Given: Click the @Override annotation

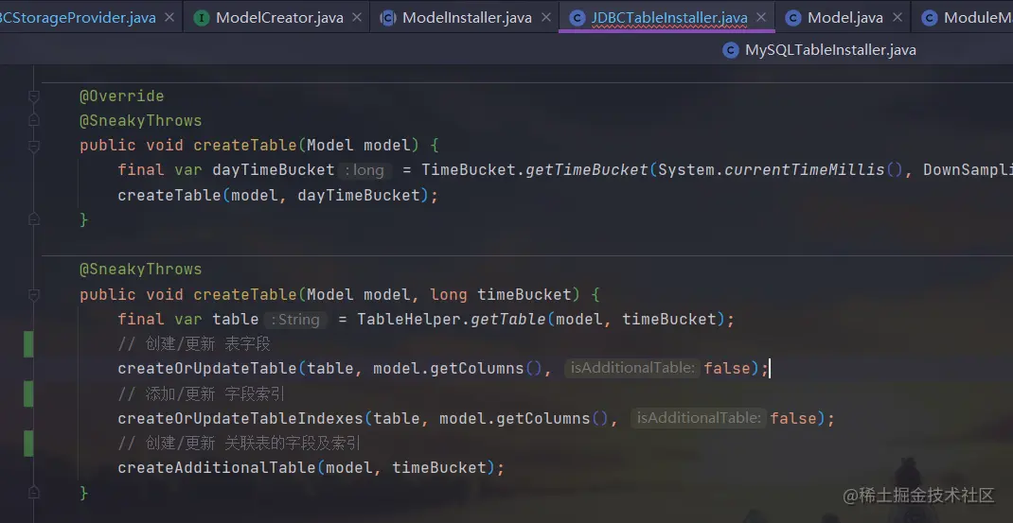Looking at the screenshot, I should click(x=121, y=96).
